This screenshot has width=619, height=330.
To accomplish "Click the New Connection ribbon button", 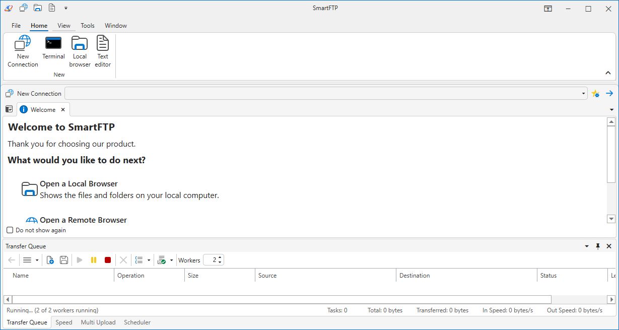I will pos(23,51).
